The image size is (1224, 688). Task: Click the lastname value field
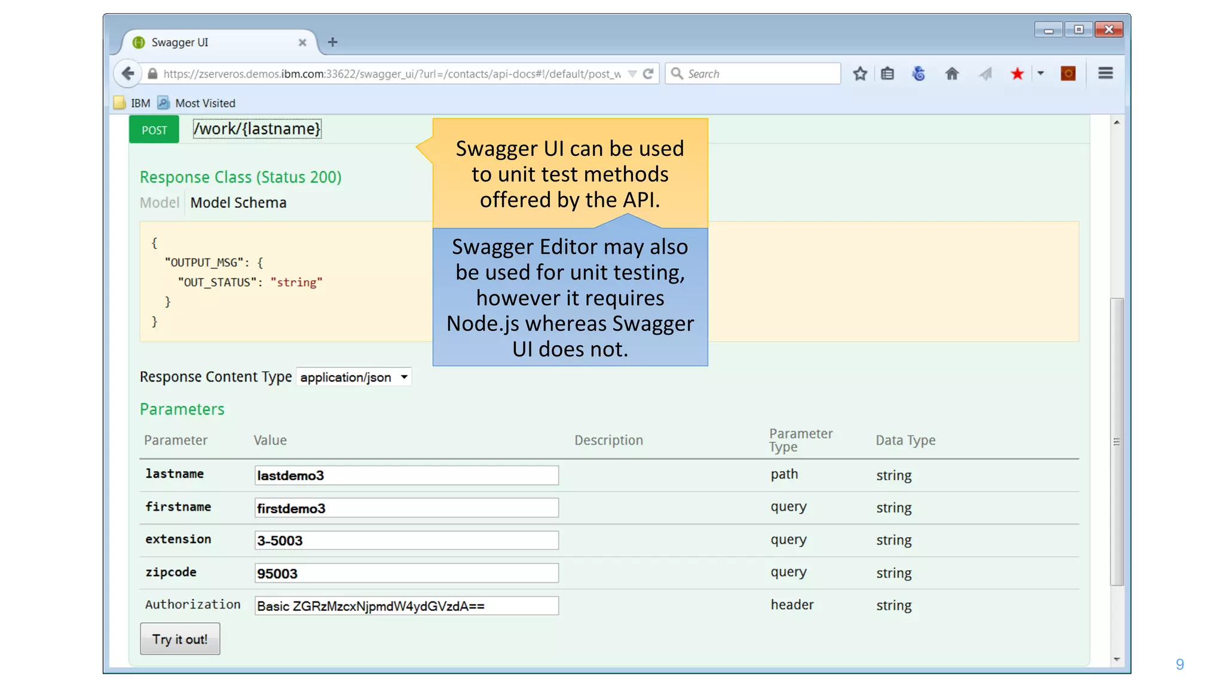coord(406,475)
